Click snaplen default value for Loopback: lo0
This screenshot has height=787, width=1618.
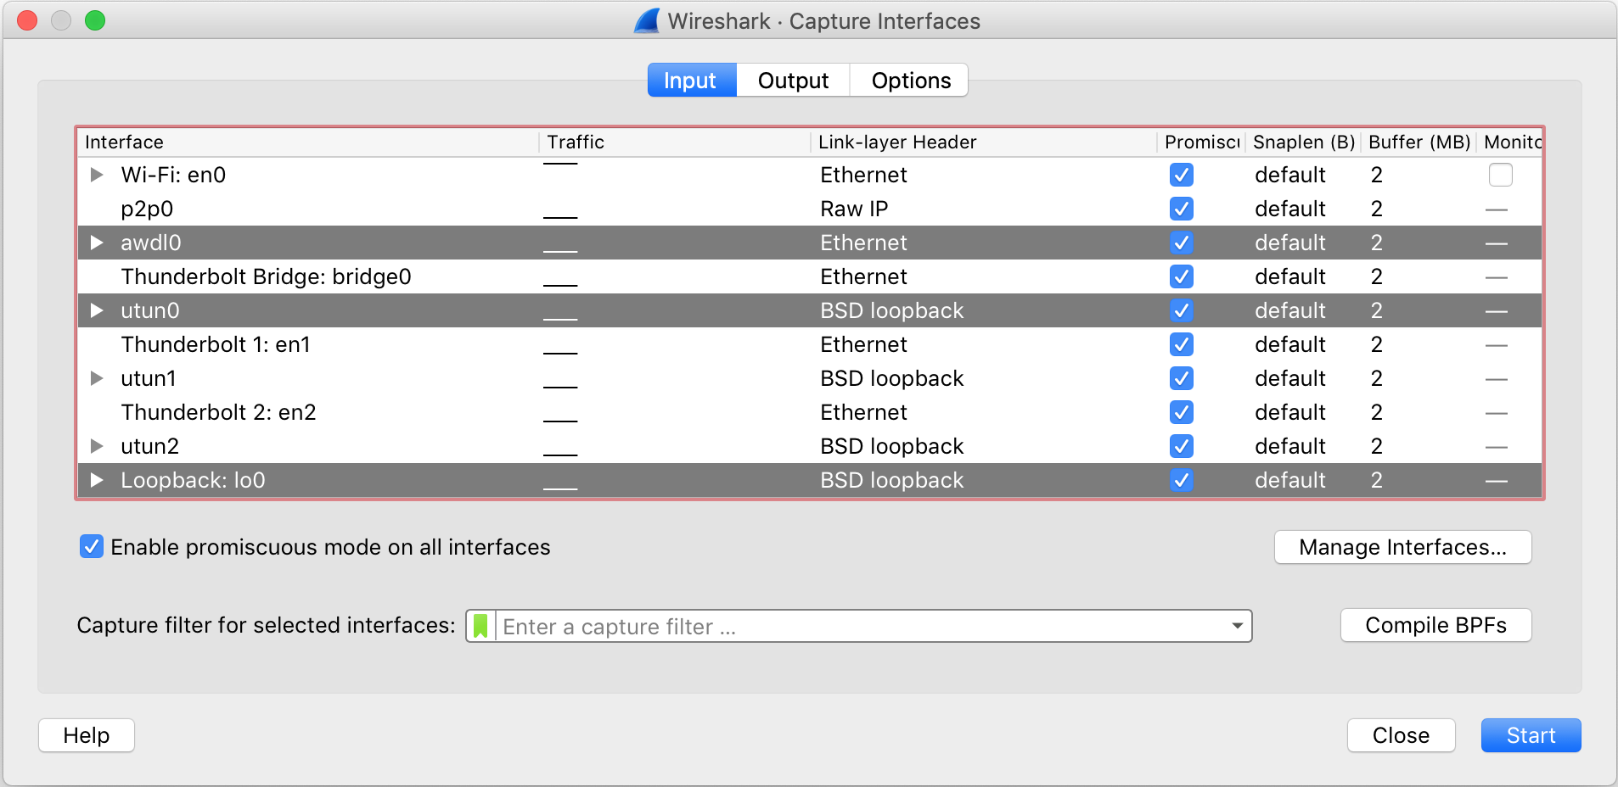1289,480
